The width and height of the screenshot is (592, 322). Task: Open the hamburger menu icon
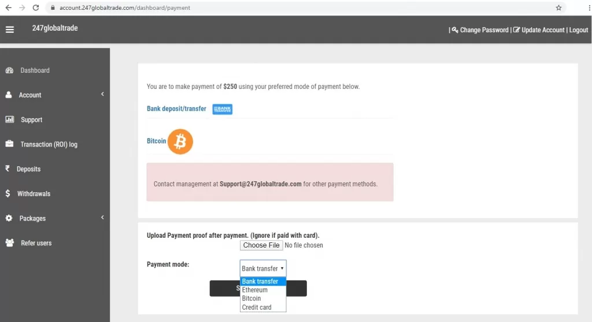[x=10, y=29]
